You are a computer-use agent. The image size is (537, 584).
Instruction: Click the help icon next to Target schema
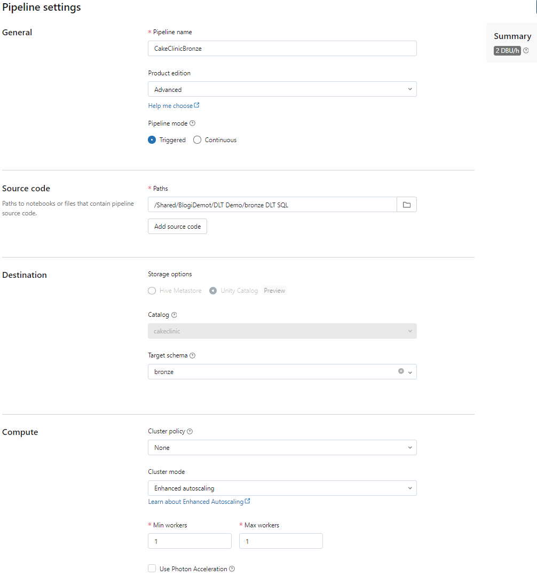193,356
